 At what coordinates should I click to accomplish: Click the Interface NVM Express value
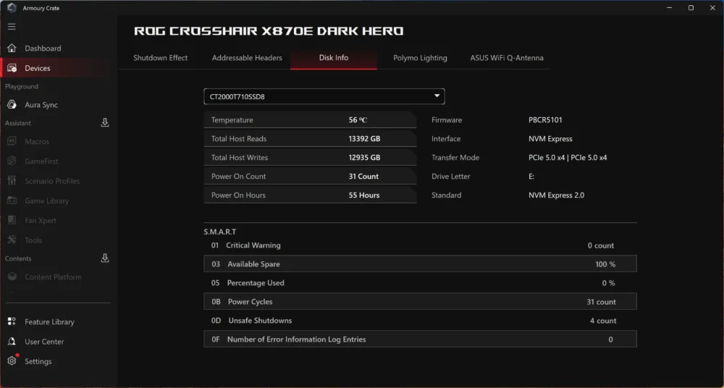coord(550,138)
